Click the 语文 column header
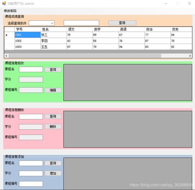This screenshot has height=190, width=195. [80, 29]
